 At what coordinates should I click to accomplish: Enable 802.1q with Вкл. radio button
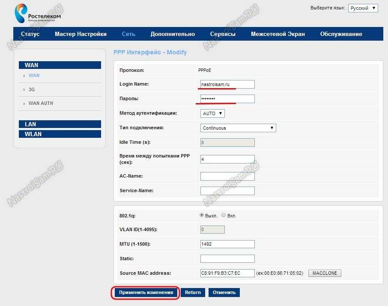(224, 215)
